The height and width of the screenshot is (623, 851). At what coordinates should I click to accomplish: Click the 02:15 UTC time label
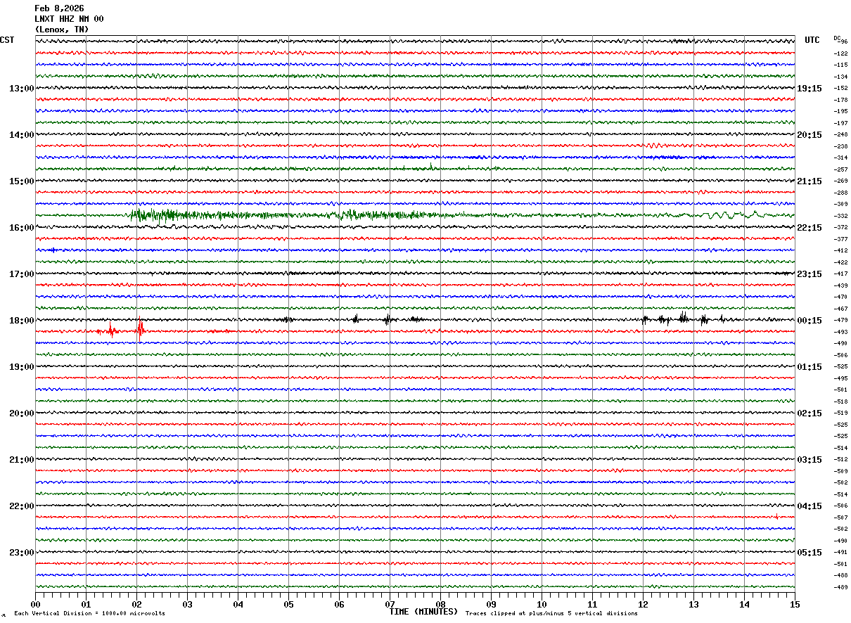coord(810,413)
